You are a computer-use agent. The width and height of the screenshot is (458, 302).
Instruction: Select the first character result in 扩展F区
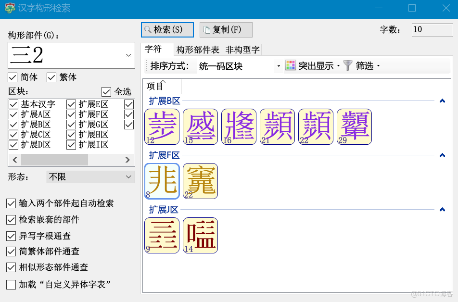click(162, 181)
